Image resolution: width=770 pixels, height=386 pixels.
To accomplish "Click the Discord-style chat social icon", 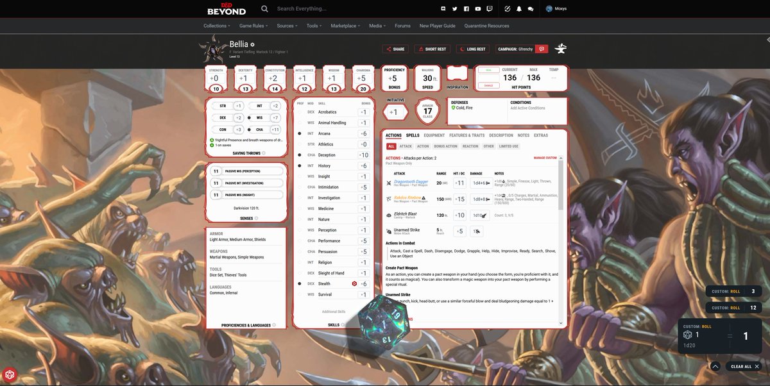I will tap(443, 9).
